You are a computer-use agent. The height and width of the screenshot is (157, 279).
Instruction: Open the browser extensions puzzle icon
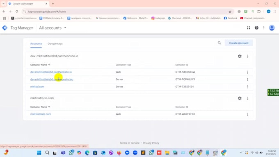point(259,11)
